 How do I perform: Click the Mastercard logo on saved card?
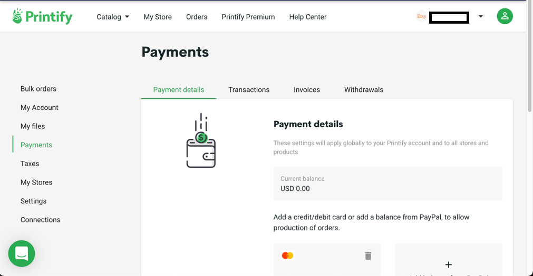pos(287,255)
